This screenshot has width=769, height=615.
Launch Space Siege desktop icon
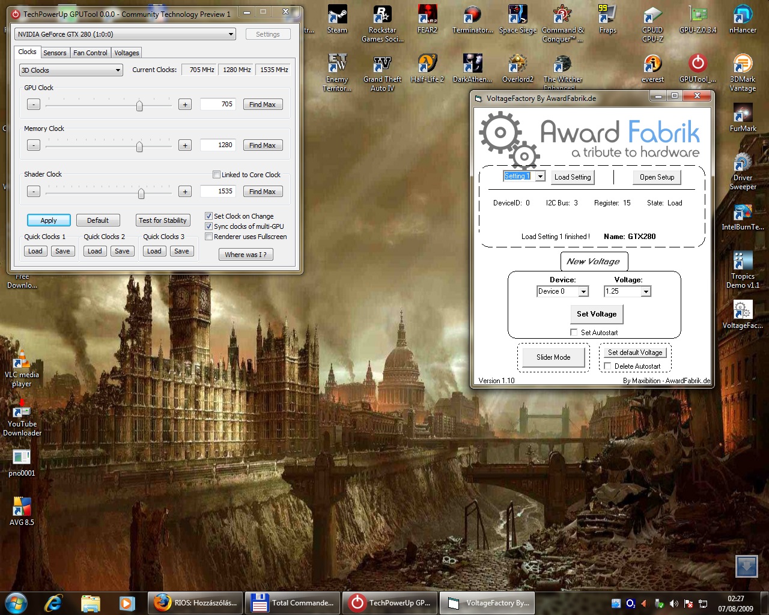pyautogui.click(x=517, y=19)
